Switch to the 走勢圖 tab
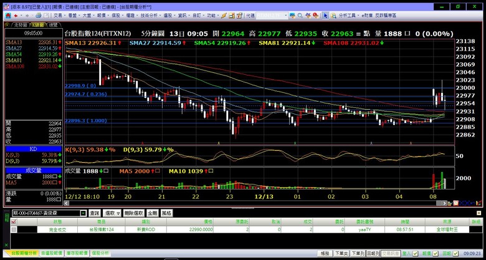Screen dimensions: 486x260 click(x=20, y=24)
